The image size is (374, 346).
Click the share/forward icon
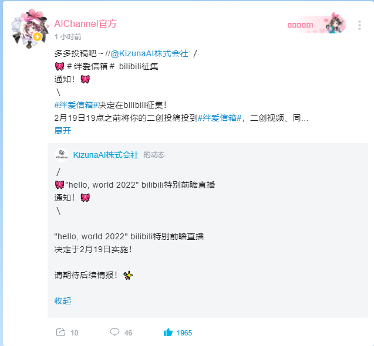click(x=60, y=332)
